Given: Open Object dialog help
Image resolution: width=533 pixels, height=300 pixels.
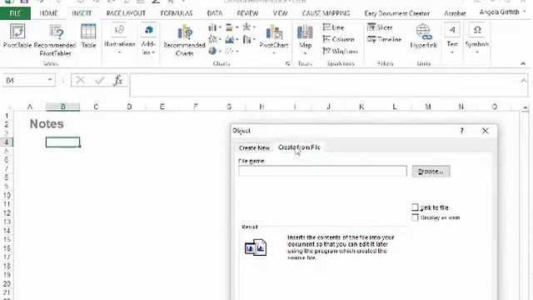Looking at the screenshot, I should click(x=462, y=131).
